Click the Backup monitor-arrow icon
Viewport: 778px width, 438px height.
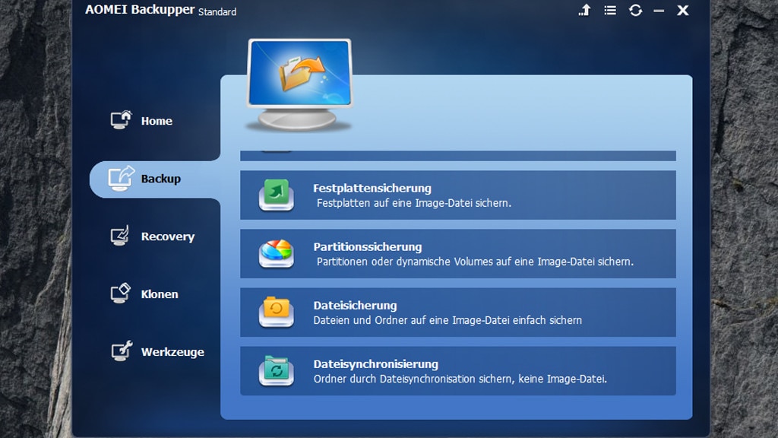point(121,178)
